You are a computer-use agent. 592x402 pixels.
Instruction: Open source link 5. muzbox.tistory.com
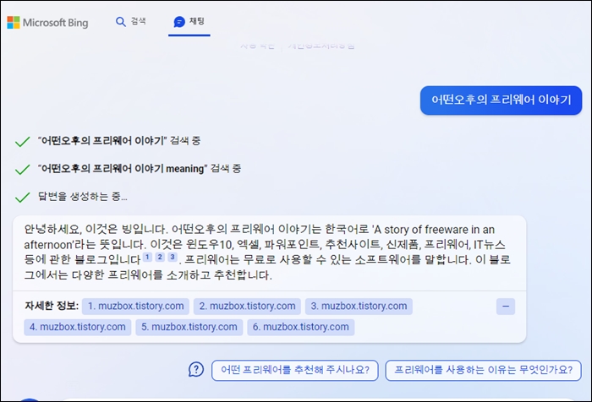pos(189,327)
